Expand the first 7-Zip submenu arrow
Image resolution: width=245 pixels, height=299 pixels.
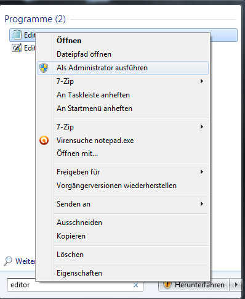202,81
